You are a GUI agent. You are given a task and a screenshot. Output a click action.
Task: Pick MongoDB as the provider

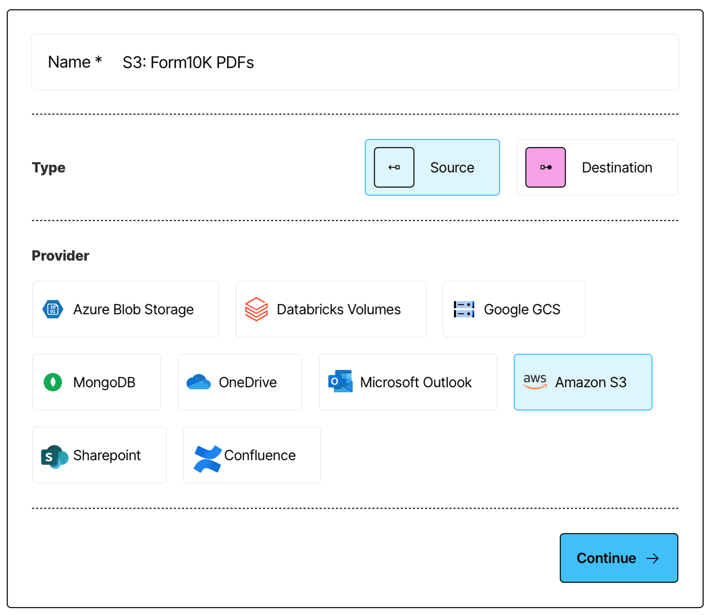97,382
